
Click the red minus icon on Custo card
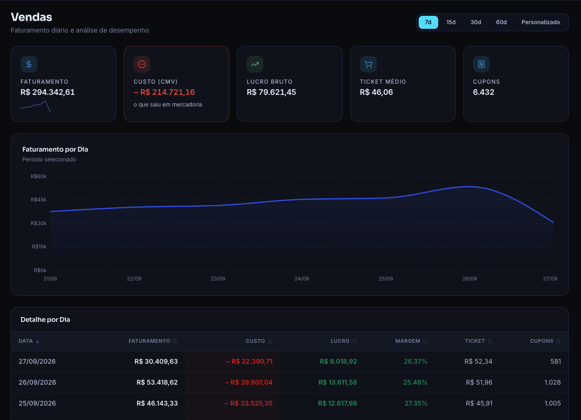pyautogui.click(x=142, y=64)
